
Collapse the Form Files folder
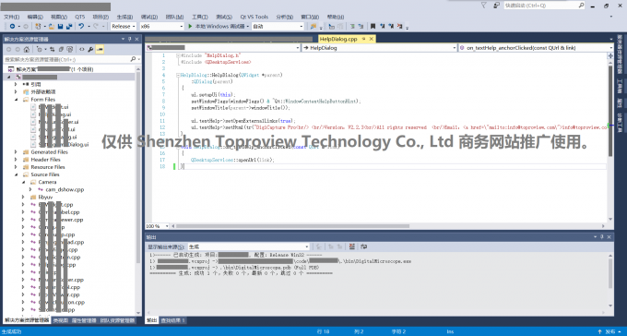click(x=17, y=100)
